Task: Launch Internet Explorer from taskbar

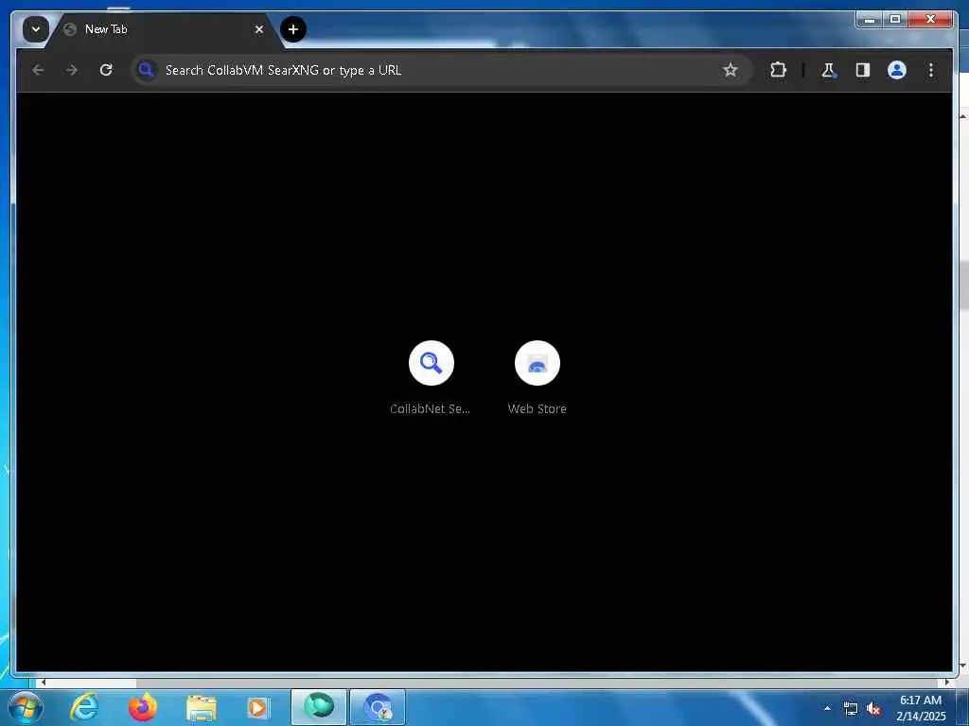Action: coord(84,707)
